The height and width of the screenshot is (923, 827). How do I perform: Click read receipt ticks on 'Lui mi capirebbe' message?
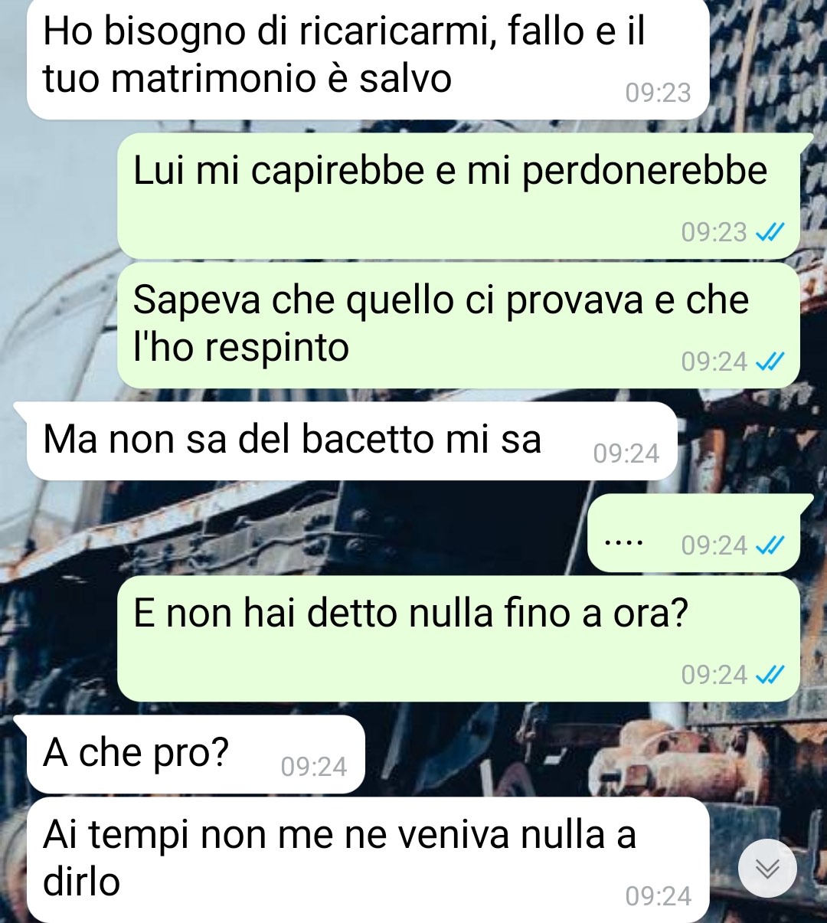coord(770,232)
